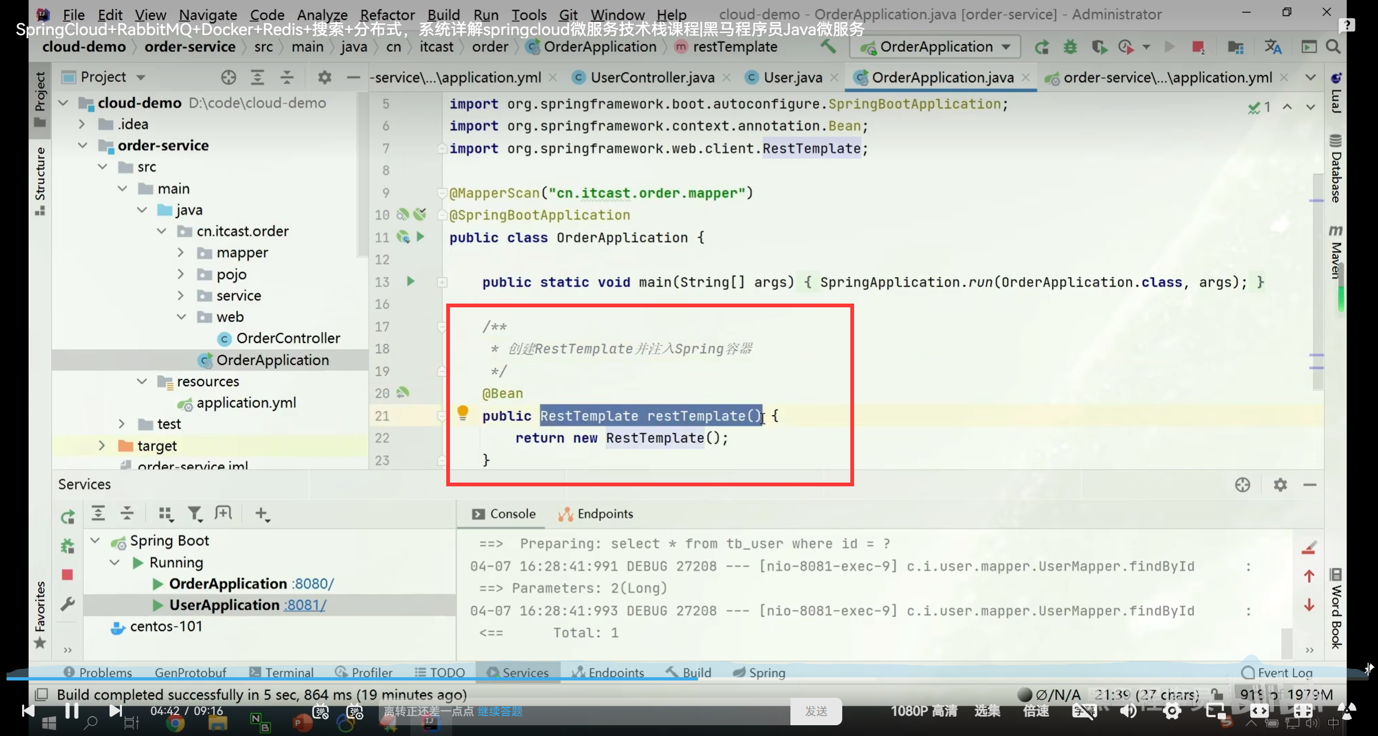
Task: Toggle the video volume speaker icon
Action: tap(1128, 711)
